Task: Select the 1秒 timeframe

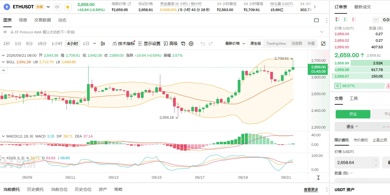Action: pos(7,44)
